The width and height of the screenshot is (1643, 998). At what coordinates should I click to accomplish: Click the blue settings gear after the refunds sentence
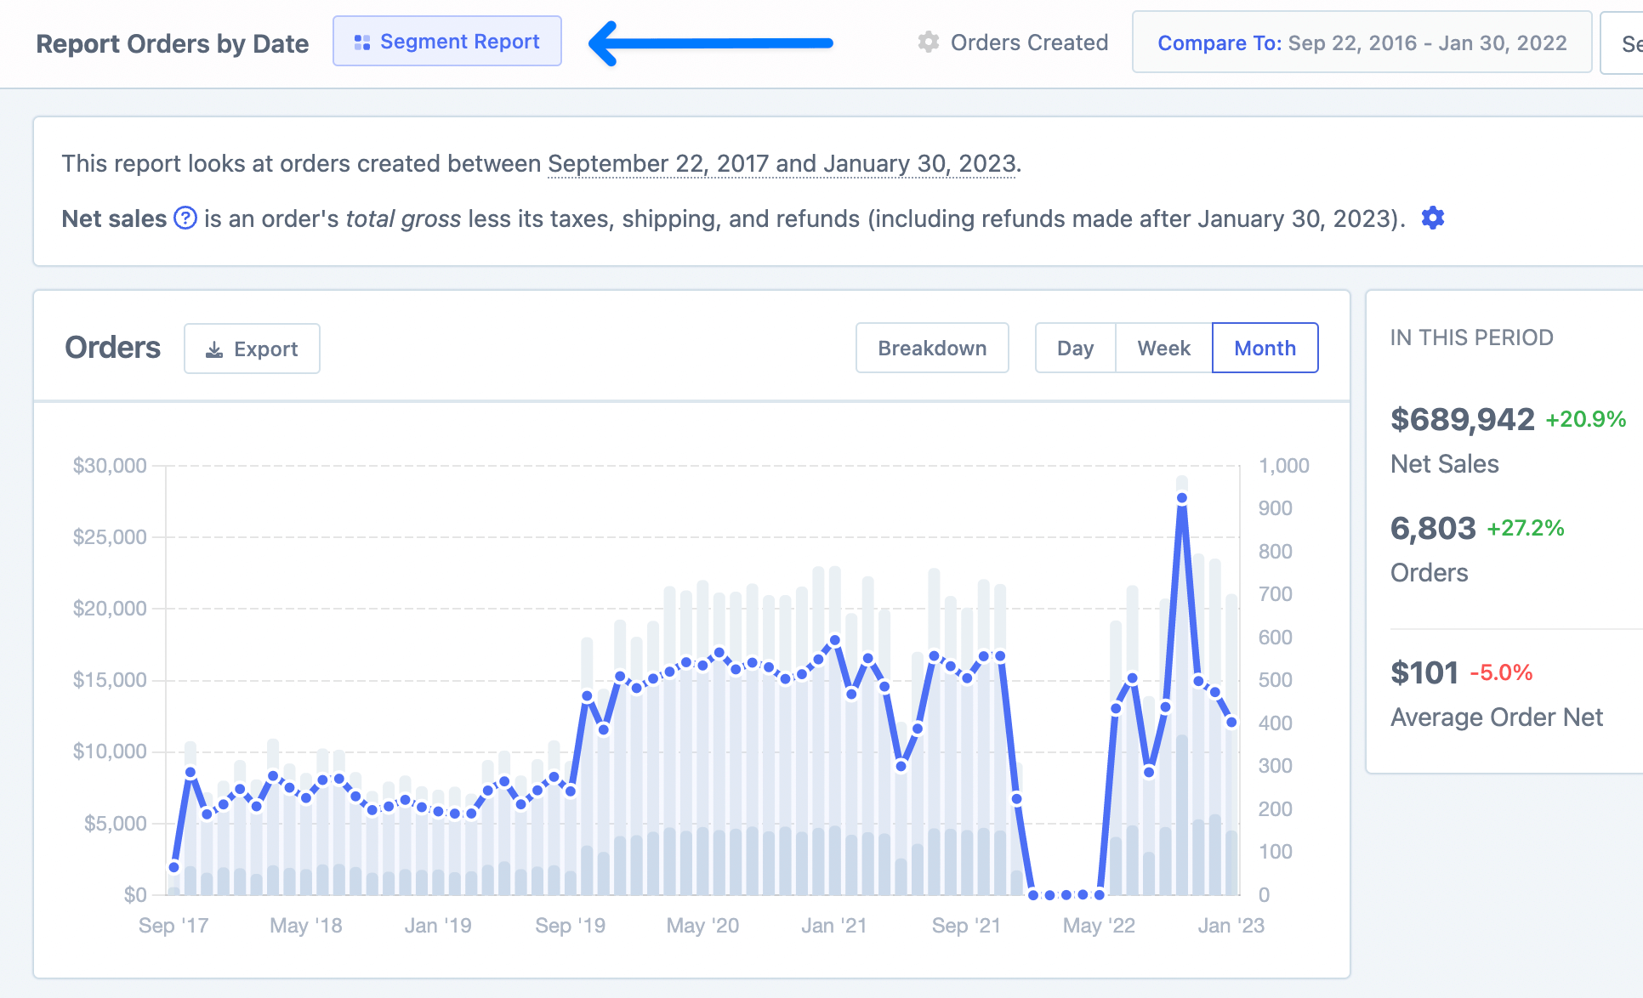pos(1432,218)
